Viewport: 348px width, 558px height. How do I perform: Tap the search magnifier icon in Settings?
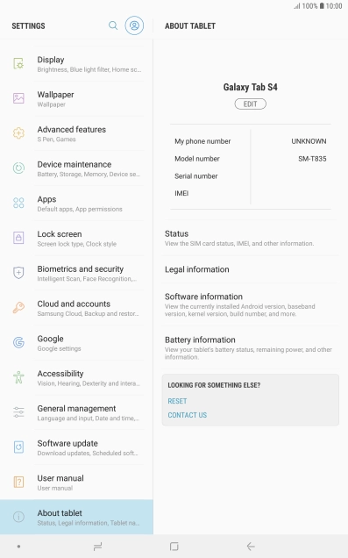point(113,25)
